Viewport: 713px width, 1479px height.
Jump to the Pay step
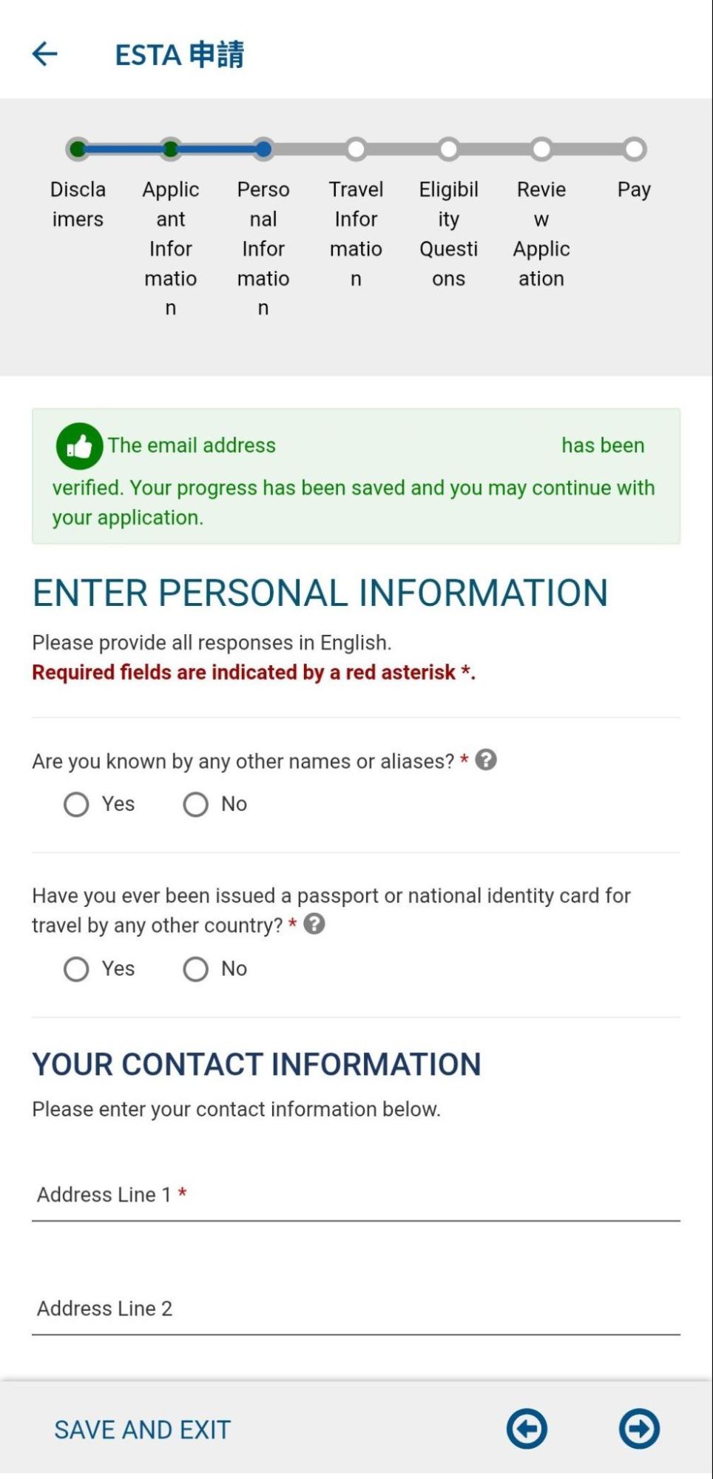(x=634, y=149)
